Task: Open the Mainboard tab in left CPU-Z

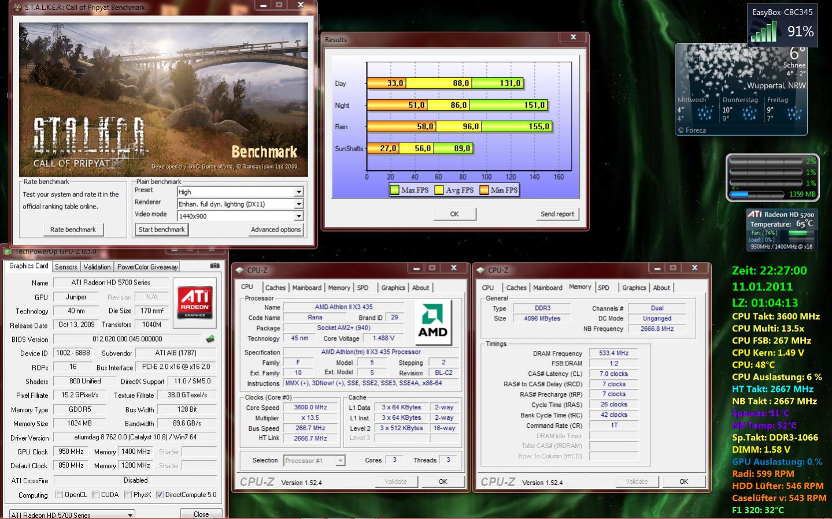Action: tap(307, 287)
